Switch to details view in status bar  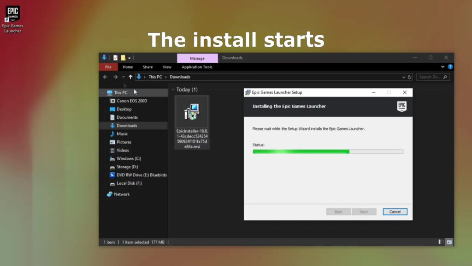(441, 242)
